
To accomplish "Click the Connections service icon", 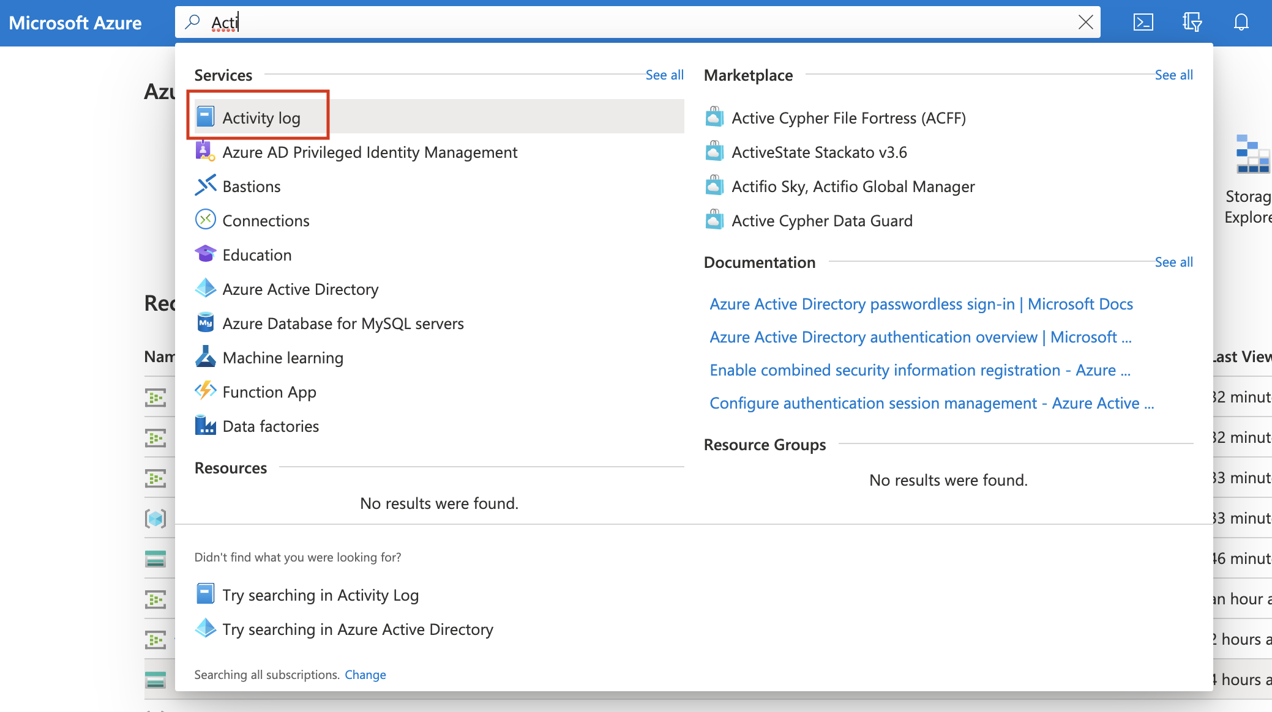I will (x=206, y=220).
